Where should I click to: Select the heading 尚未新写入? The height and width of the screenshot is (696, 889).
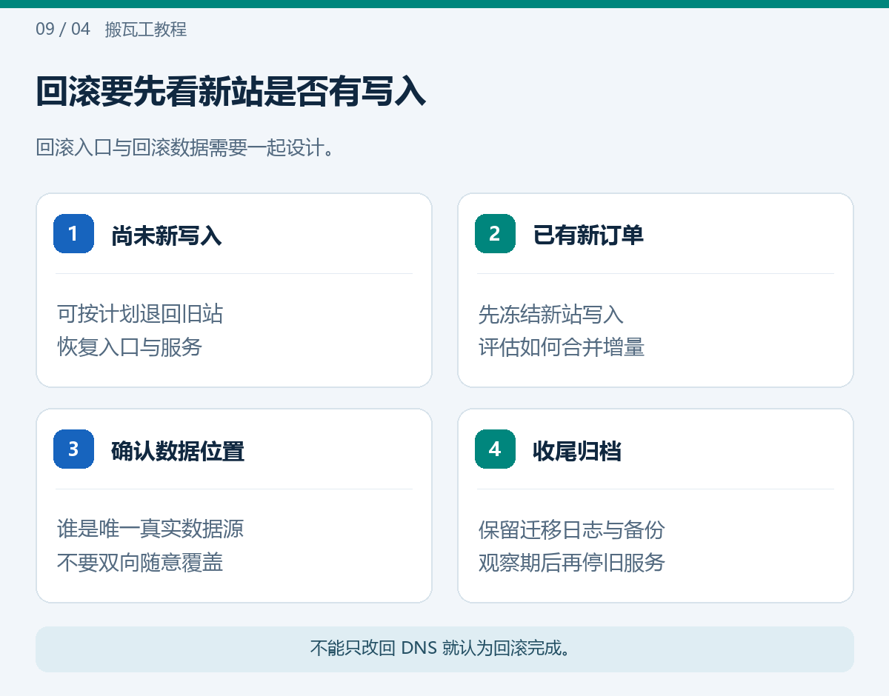167,235
